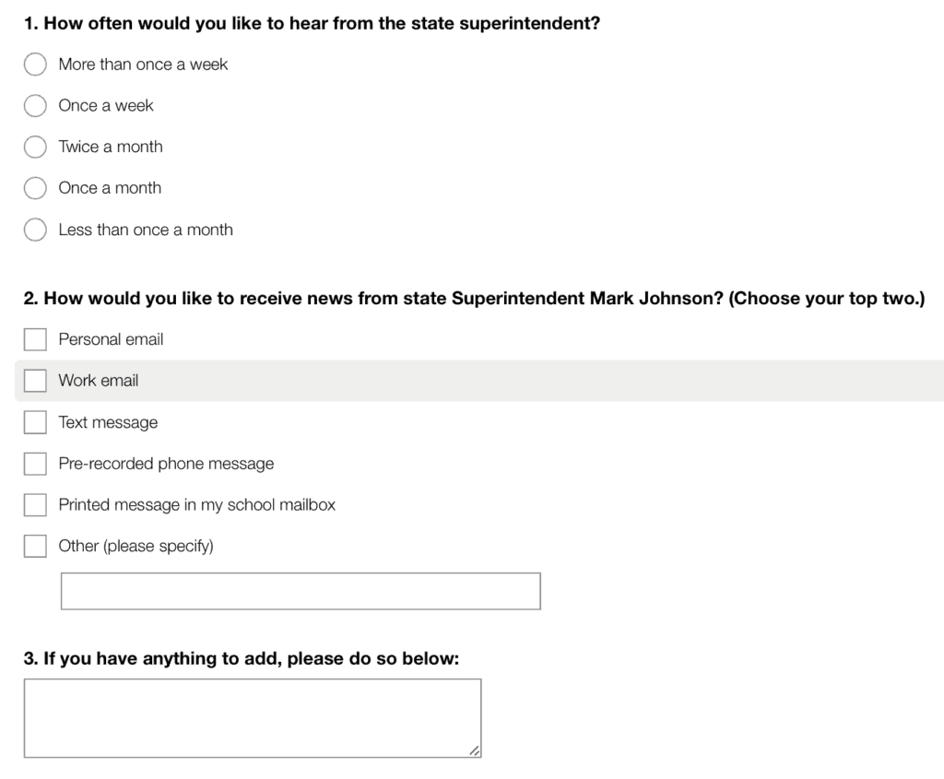The image size is (944, 779).
Task: Enable the "Text message" checkbox
Action: tap(35, 422)
